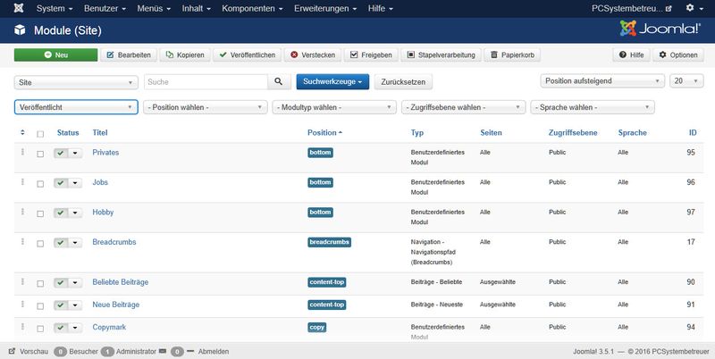Click the green Neu button

click(55, 54)
